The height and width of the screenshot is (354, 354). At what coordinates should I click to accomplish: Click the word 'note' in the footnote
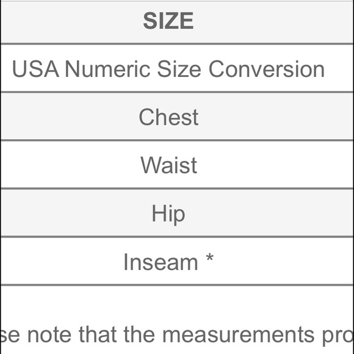pos(49,334)
